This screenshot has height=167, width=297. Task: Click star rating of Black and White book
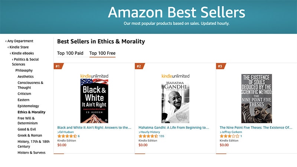(67, 136)
